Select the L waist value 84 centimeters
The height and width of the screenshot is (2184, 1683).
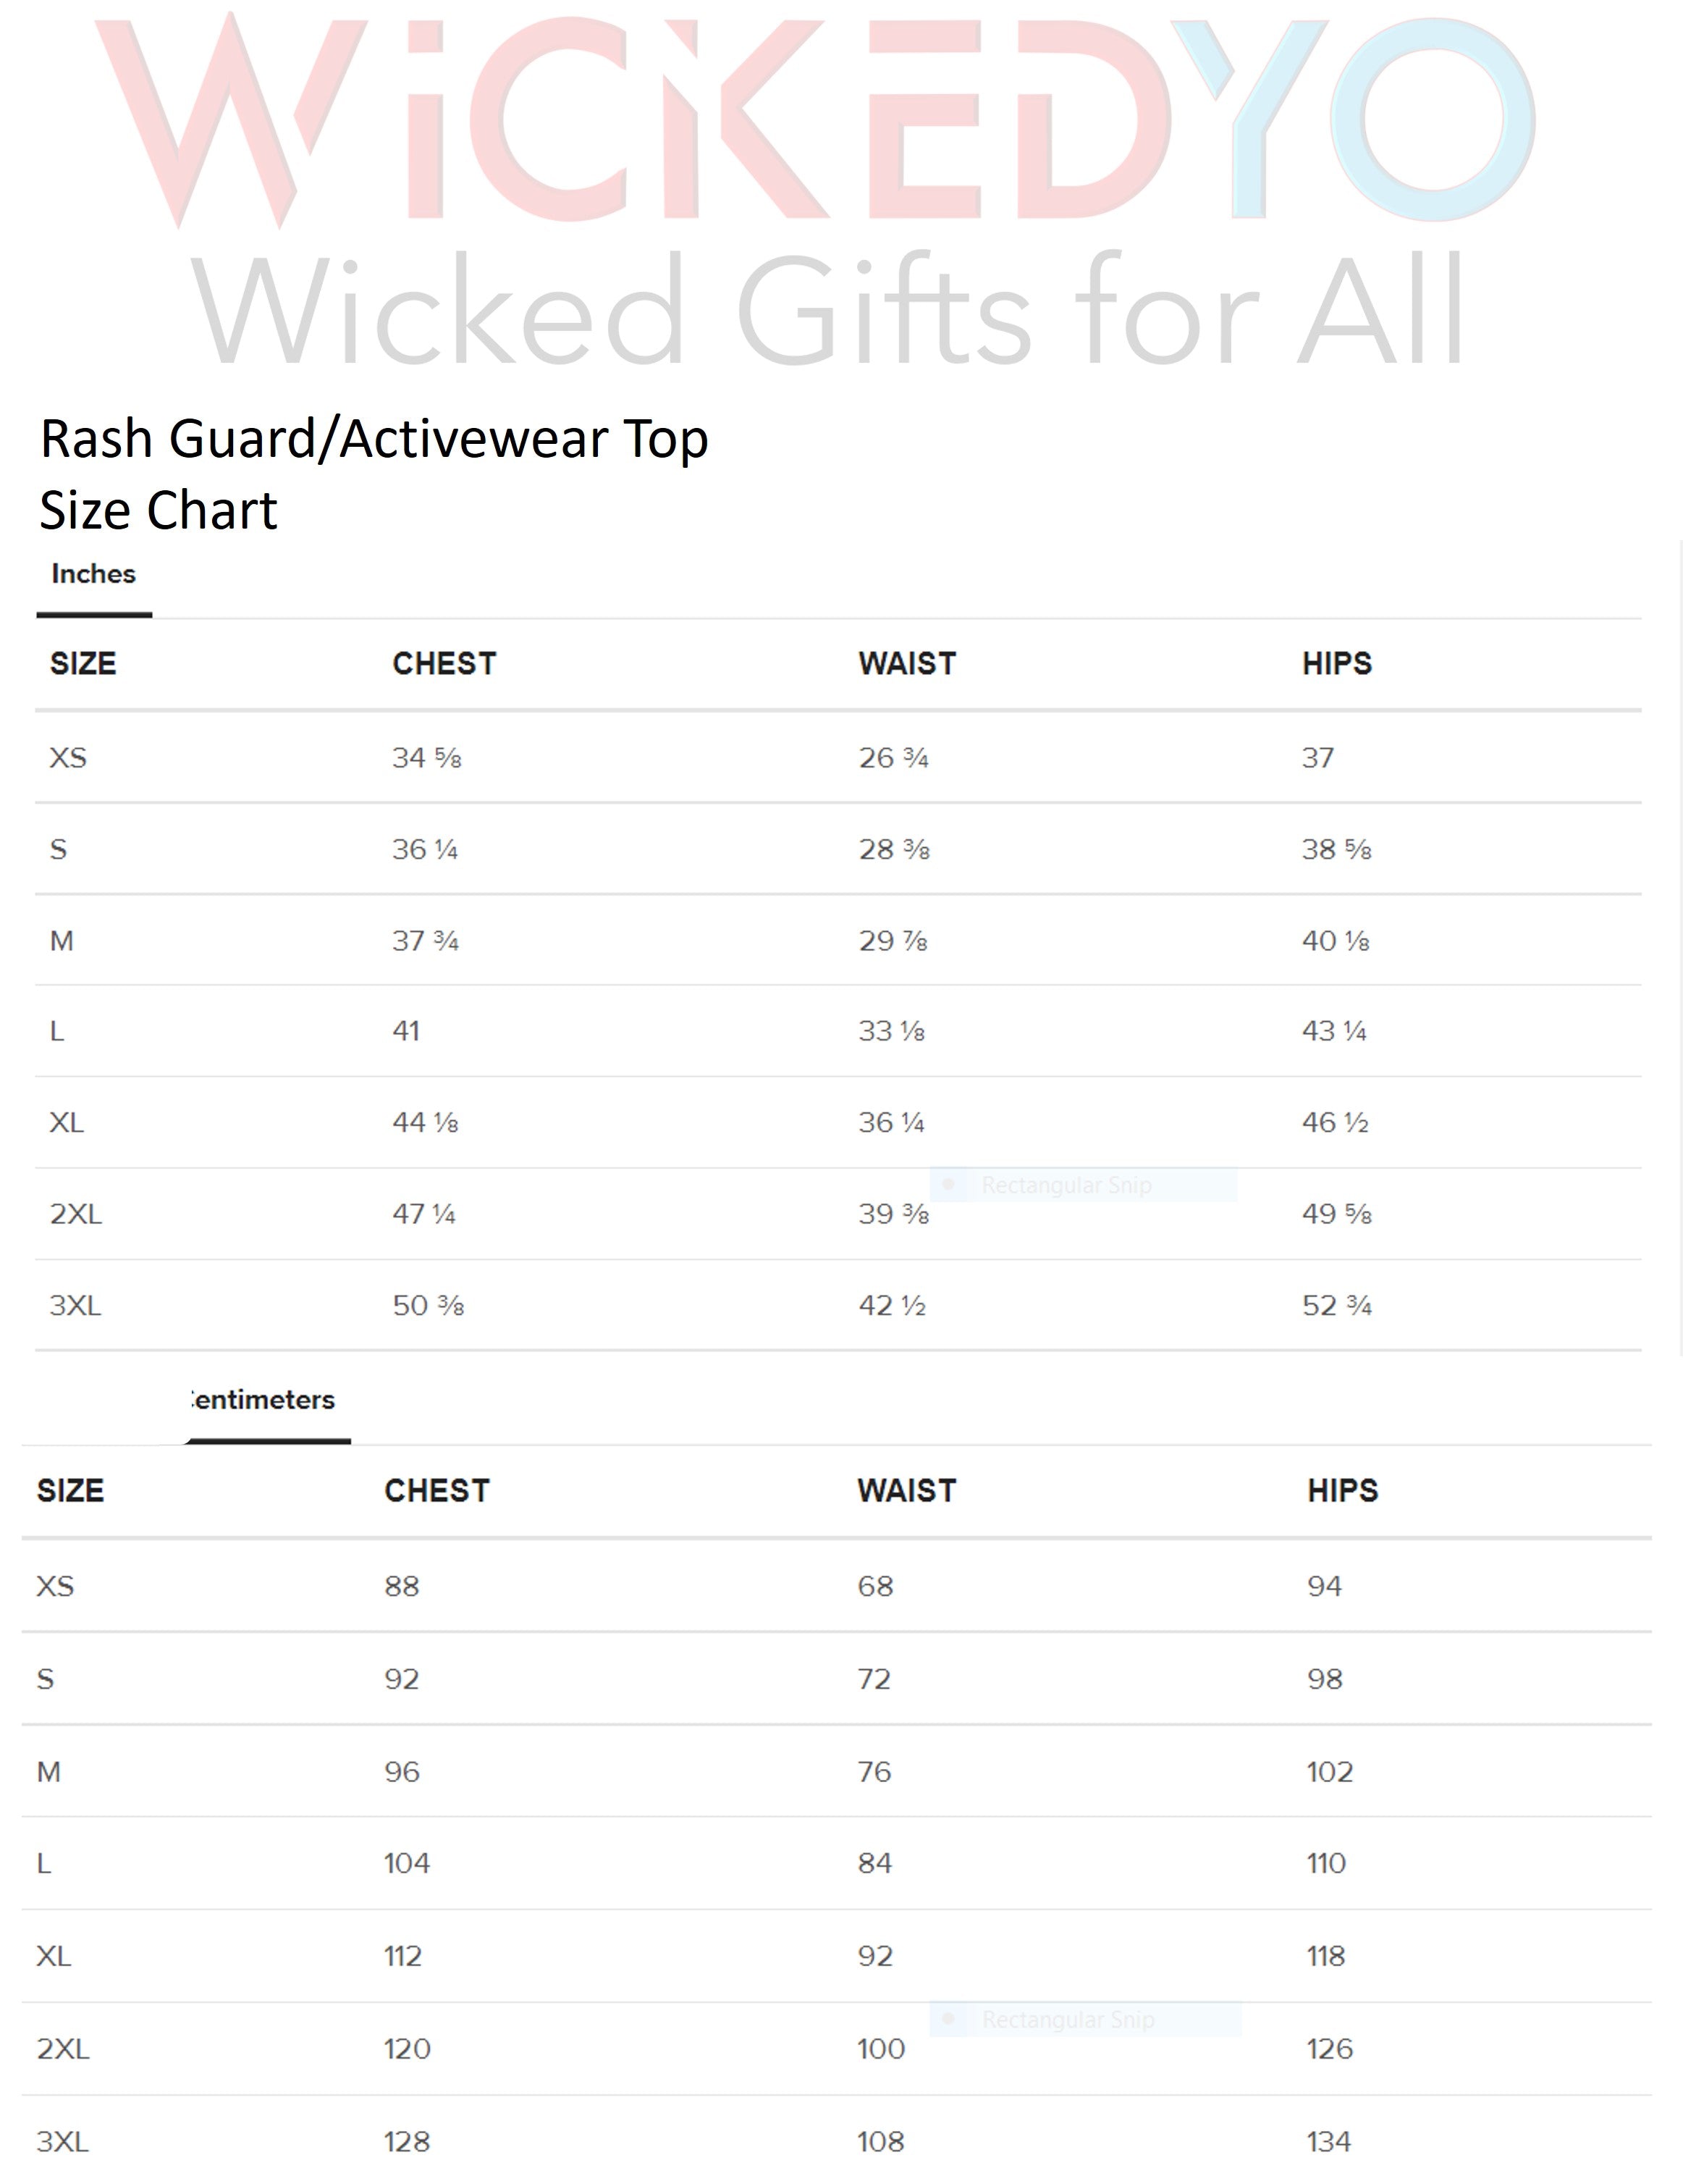pos(874,1863)
